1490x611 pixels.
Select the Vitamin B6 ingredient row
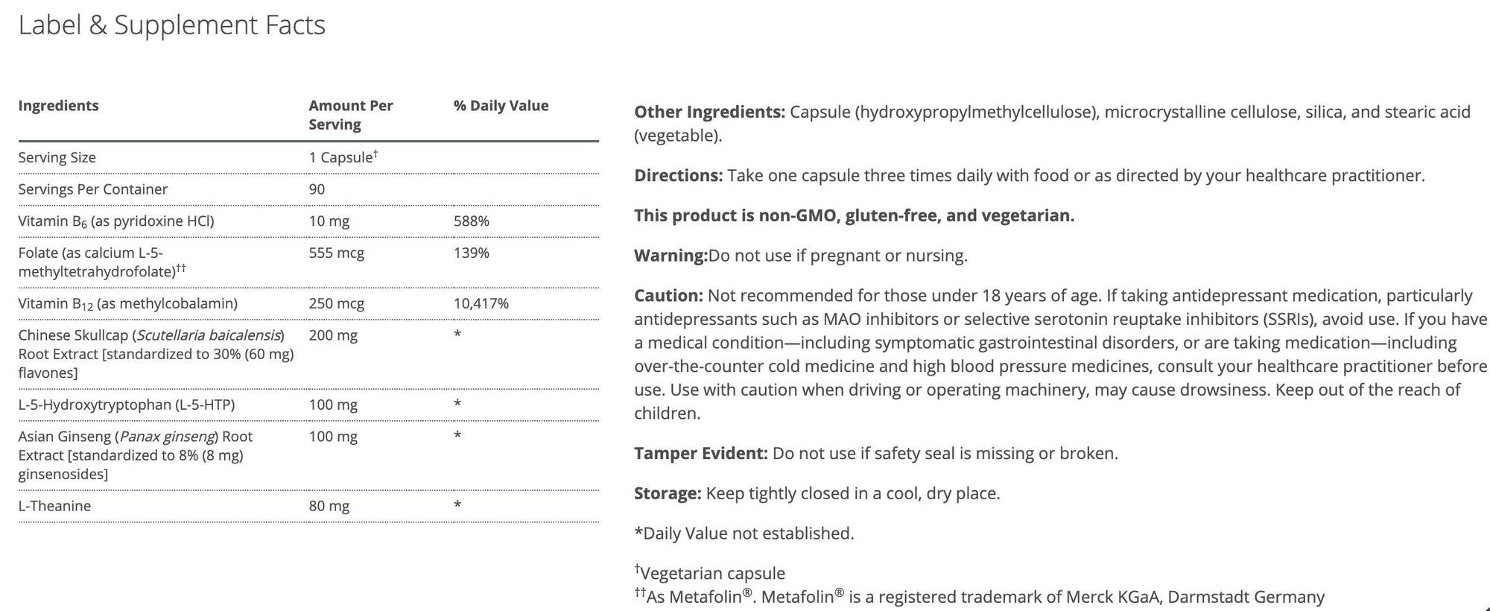[x=115, y=221]
